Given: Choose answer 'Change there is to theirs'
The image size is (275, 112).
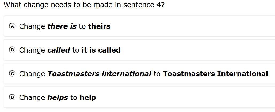Looking at the screenshot, I should point(139,26).
